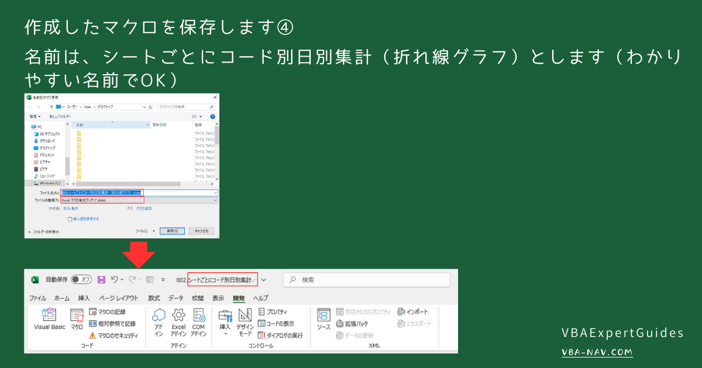Image resolution: width=702 pixels, height=368 pixels.
Task: Click the 保存(S) button
Action: (x=173, y=231)
